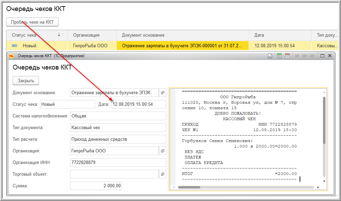Click the Тип расчета input field
Screen dimensions: 341x201
click(118, 139)
